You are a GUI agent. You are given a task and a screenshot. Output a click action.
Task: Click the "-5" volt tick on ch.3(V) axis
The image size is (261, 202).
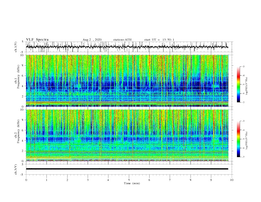click(22, 175)
